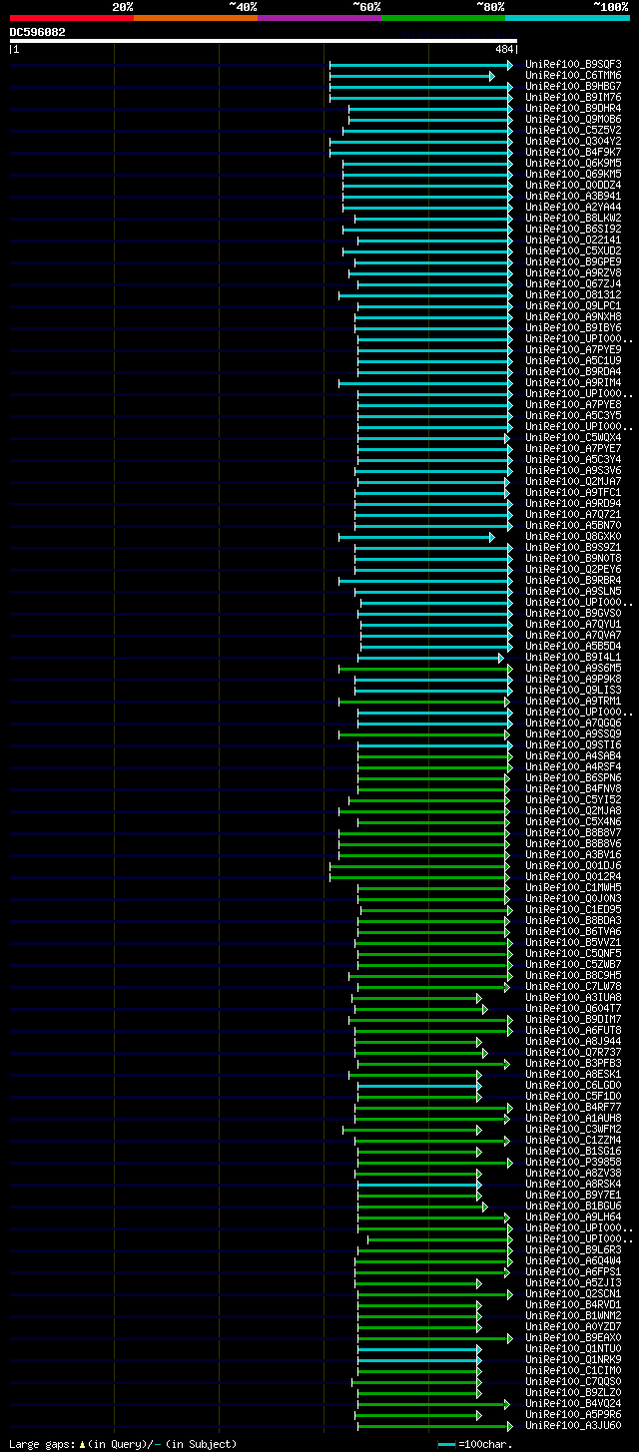639x1452 pixels.
Task: Select hit UniRef100_B9HBG7
Action: tap(573, 87)
